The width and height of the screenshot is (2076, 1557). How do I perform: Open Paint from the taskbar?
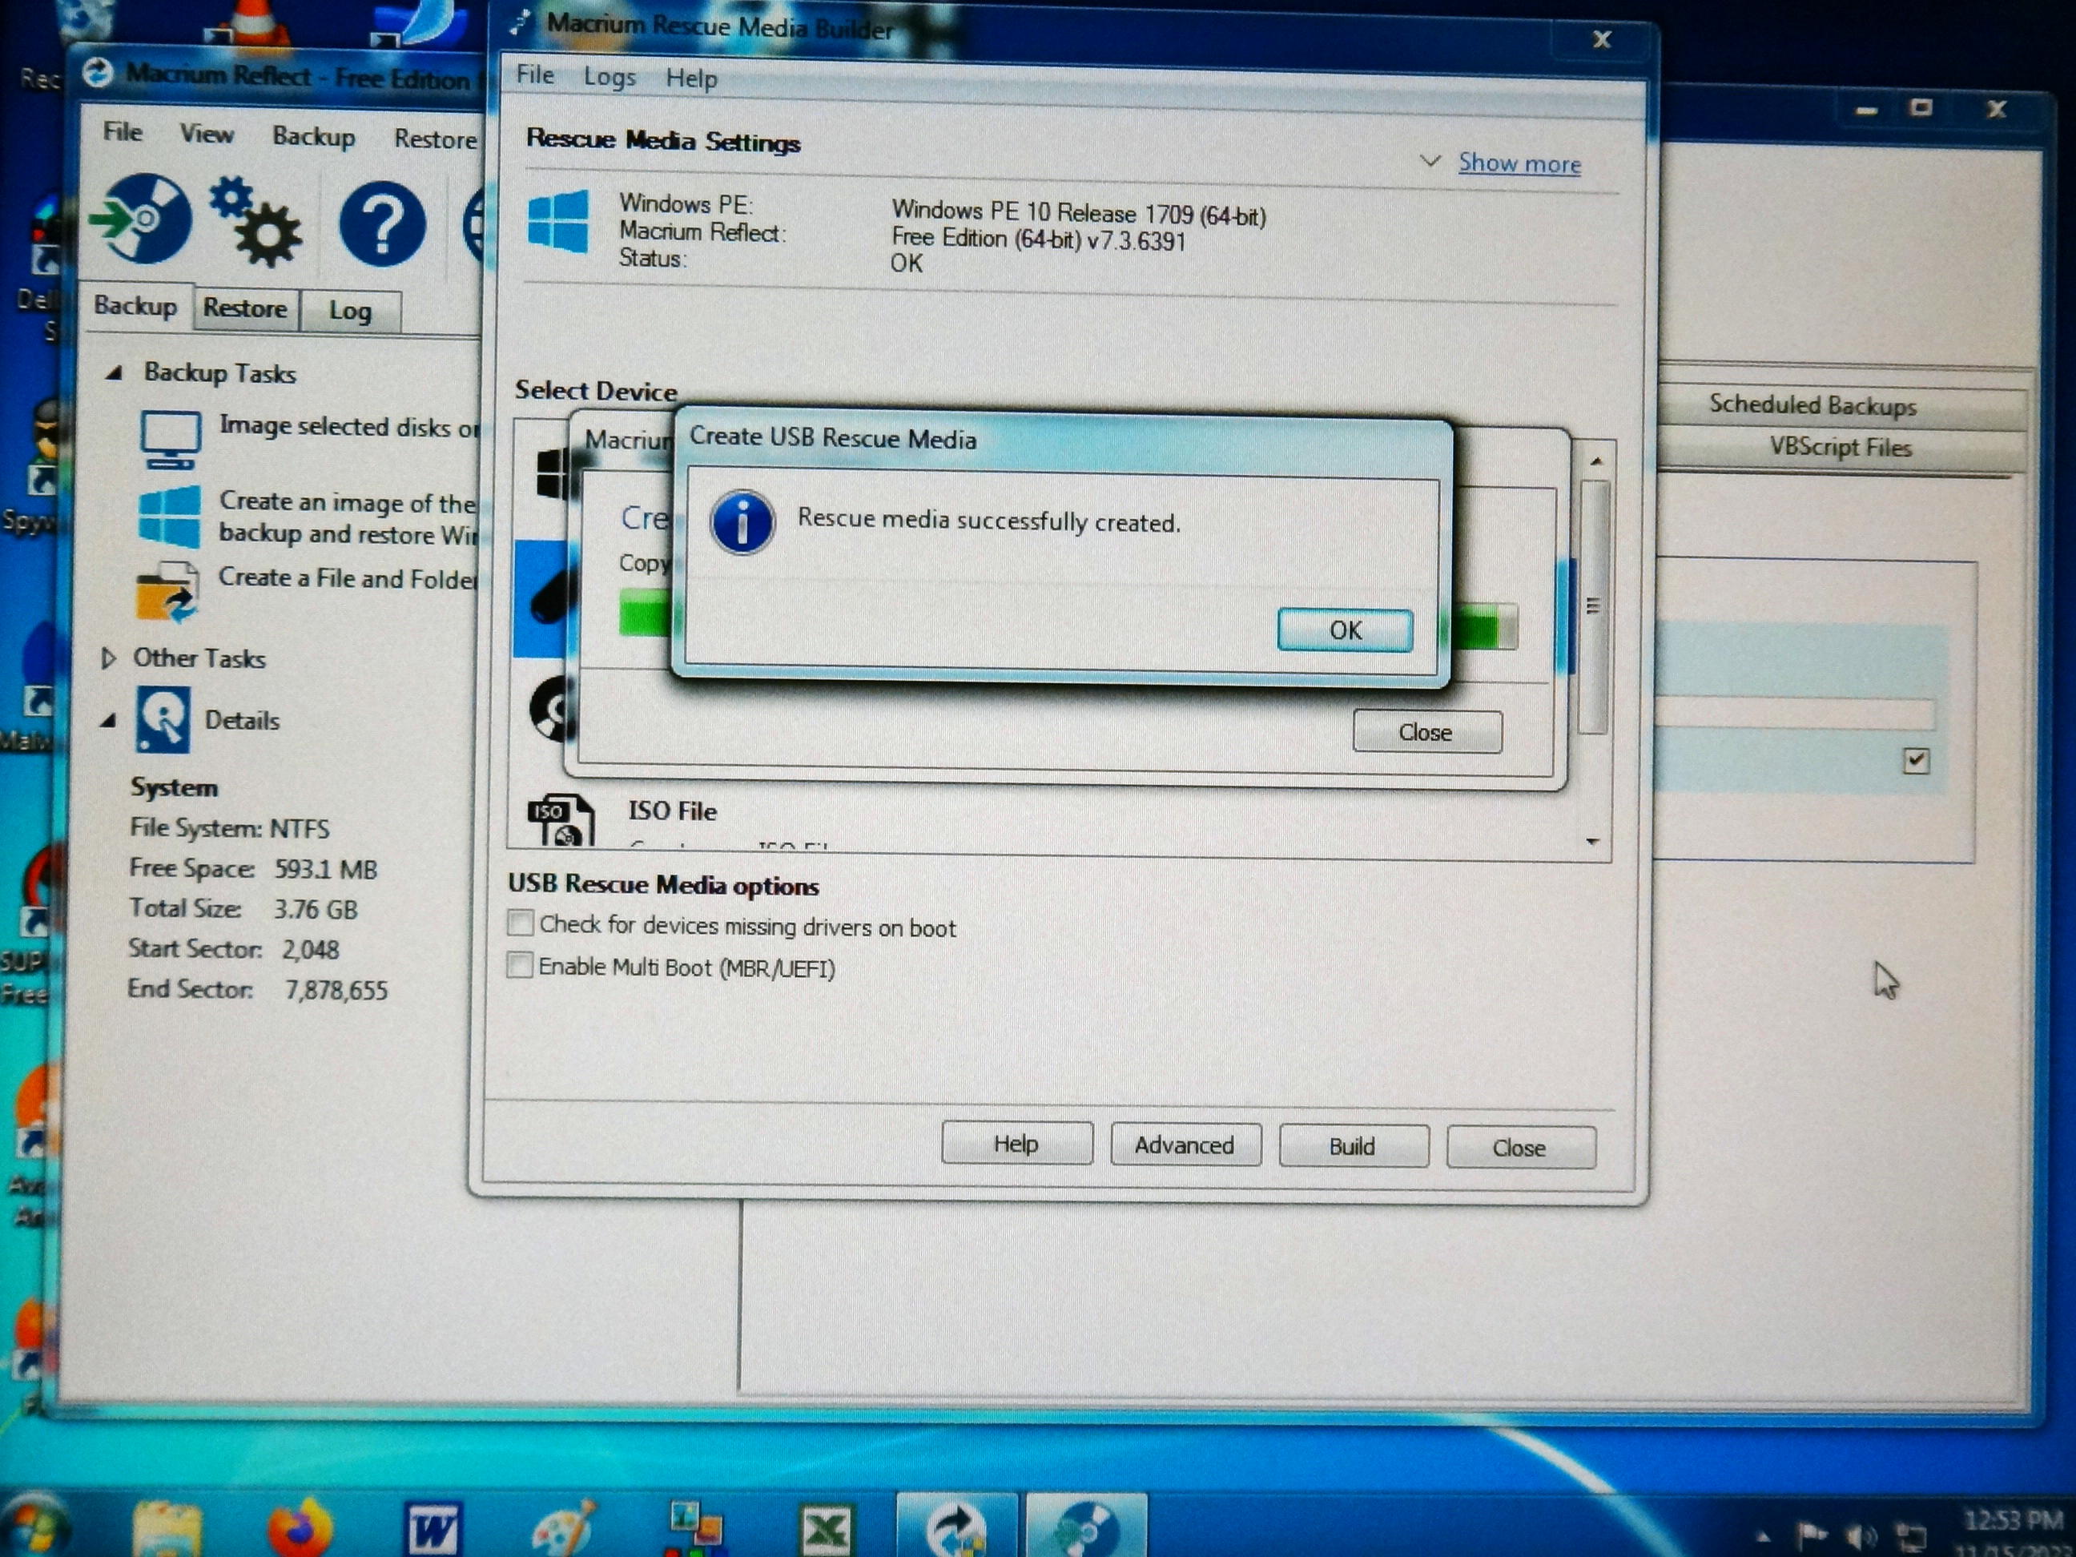click(x=561, y=1528)
